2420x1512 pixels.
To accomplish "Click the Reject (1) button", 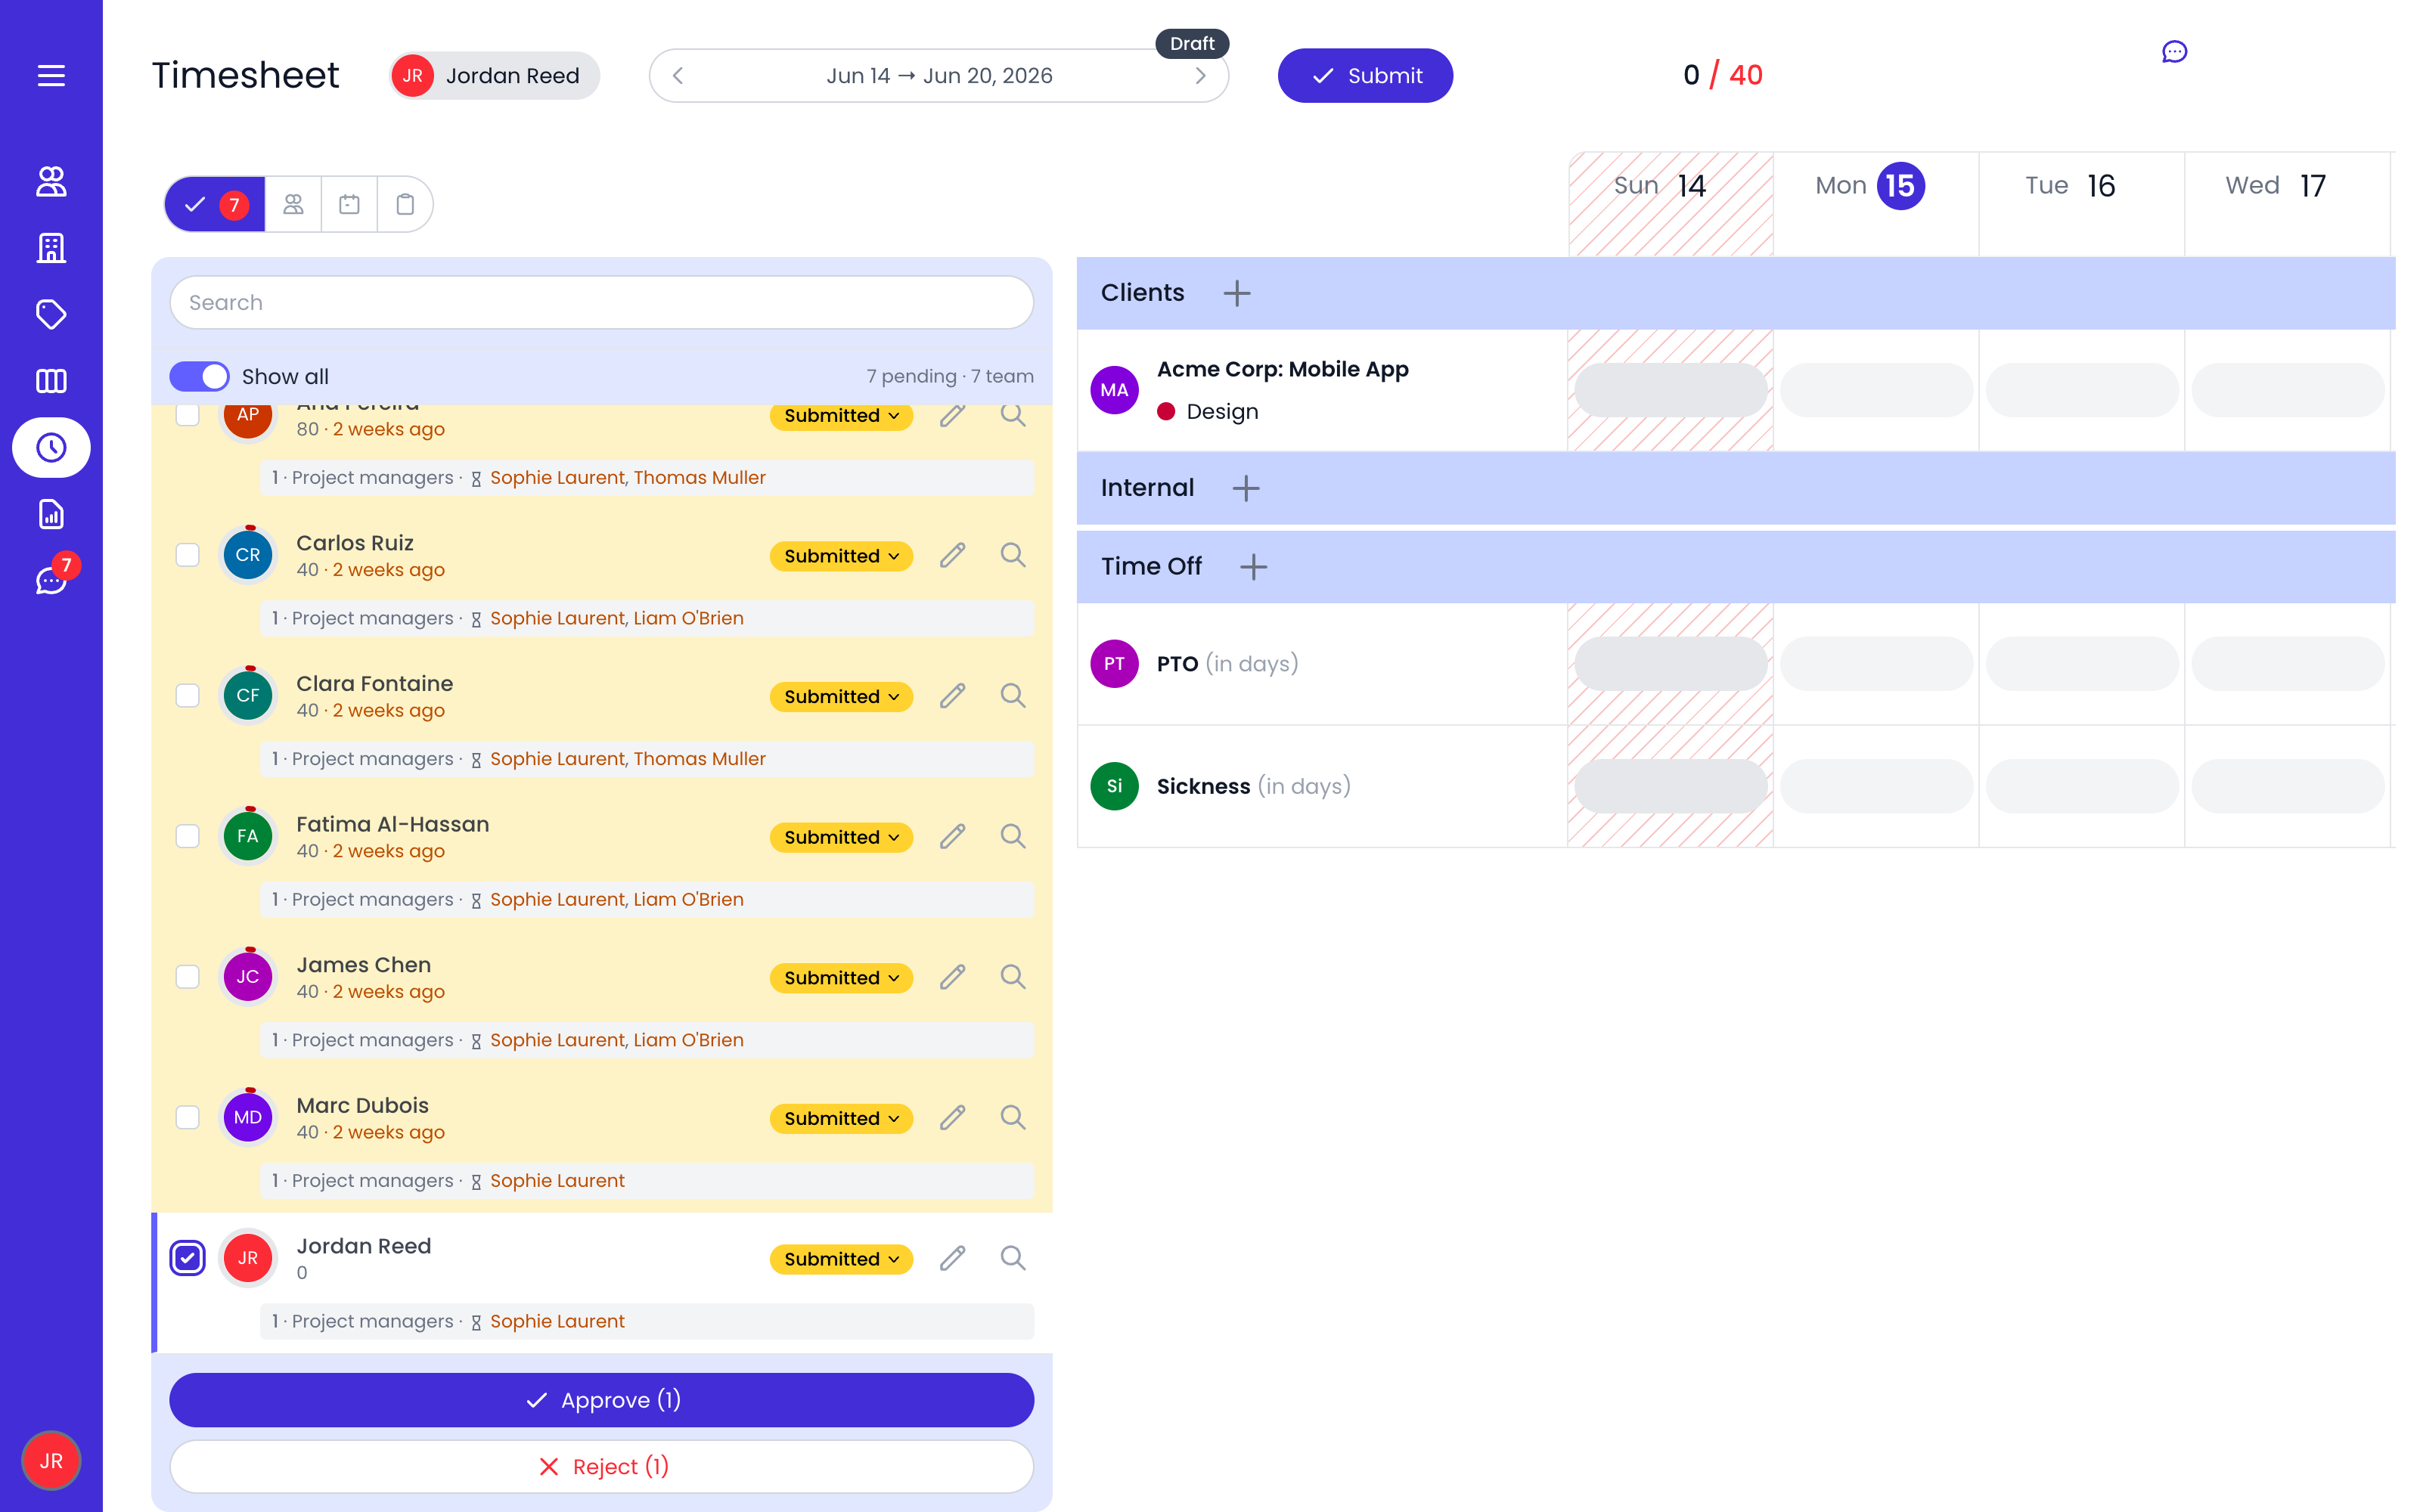I will [601, 1466].
